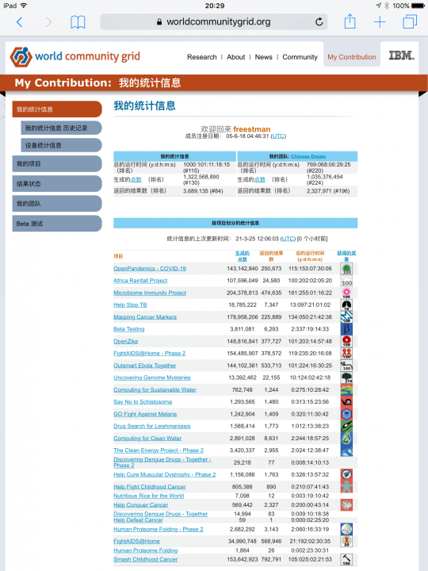Open the OpenZika project link
The image size is (428, 571).
[x=125, y=342]
